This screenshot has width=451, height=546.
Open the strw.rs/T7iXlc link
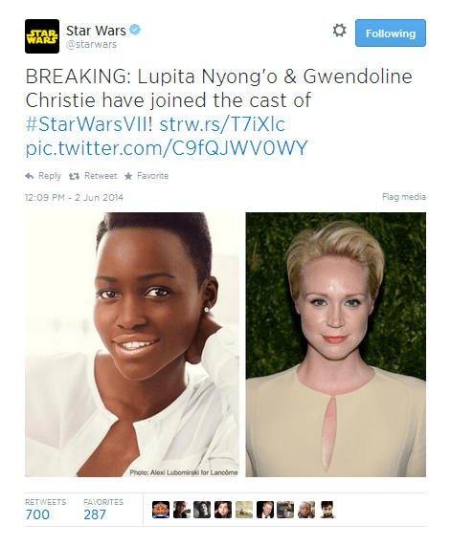coord(222,124)
